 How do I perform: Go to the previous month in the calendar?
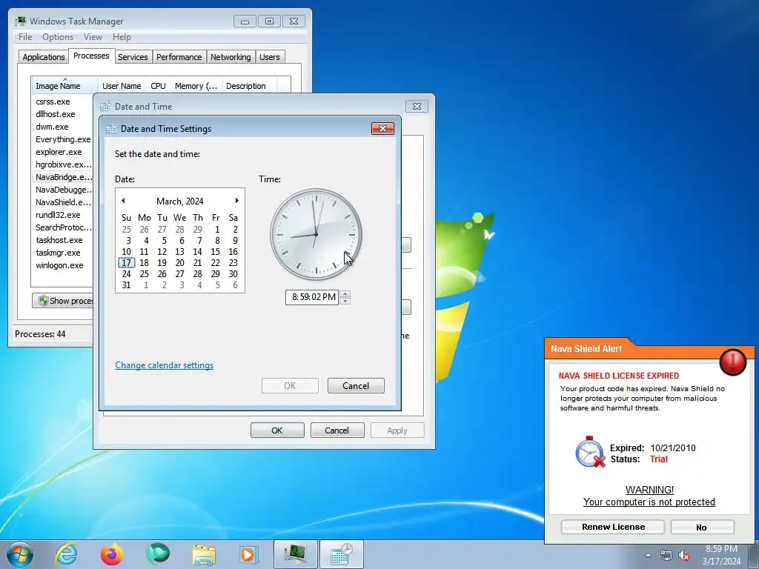[123, 200]
